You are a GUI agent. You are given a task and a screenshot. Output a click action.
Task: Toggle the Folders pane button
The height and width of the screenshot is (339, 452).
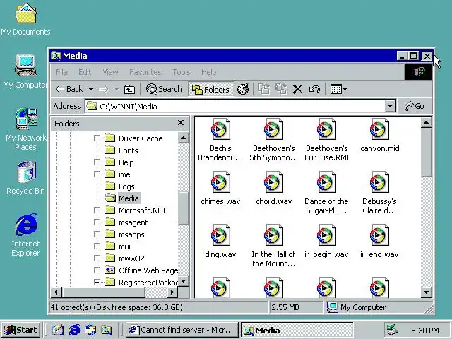pyautogui.click(x=210, y=90)
